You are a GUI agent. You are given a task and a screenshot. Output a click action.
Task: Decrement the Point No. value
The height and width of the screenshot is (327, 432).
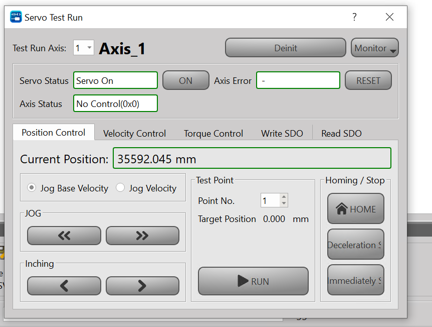[x=284, y=203]
